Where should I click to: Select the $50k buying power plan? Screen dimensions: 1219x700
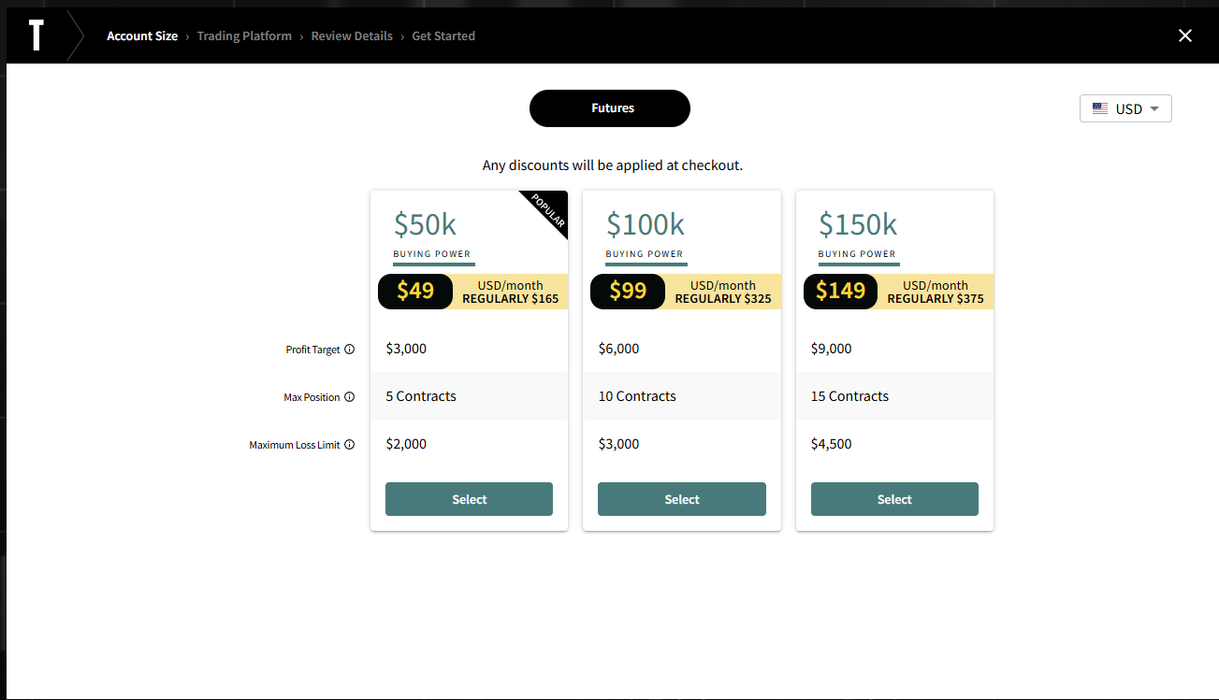coord(469,499)
